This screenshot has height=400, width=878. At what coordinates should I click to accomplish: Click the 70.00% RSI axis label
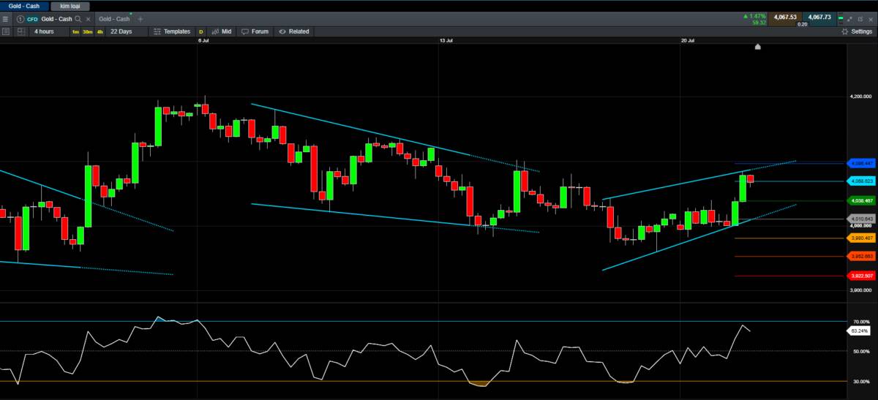861,322
